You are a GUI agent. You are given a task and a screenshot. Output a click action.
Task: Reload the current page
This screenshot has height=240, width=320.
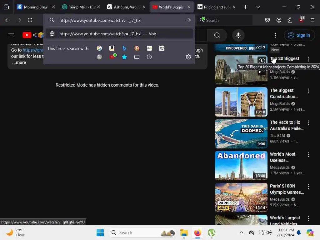point(30,20)
